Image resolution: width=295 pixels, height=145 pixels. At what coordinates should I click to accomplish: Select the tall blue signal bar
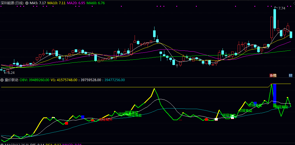tap(275, 93)
